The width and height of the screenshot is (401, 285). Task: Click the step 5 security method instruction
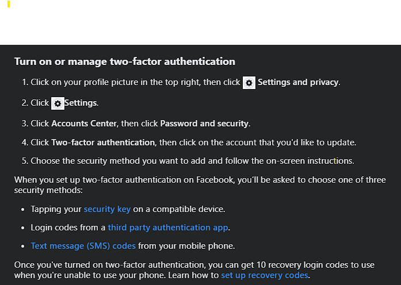click(x=192, y=161)
